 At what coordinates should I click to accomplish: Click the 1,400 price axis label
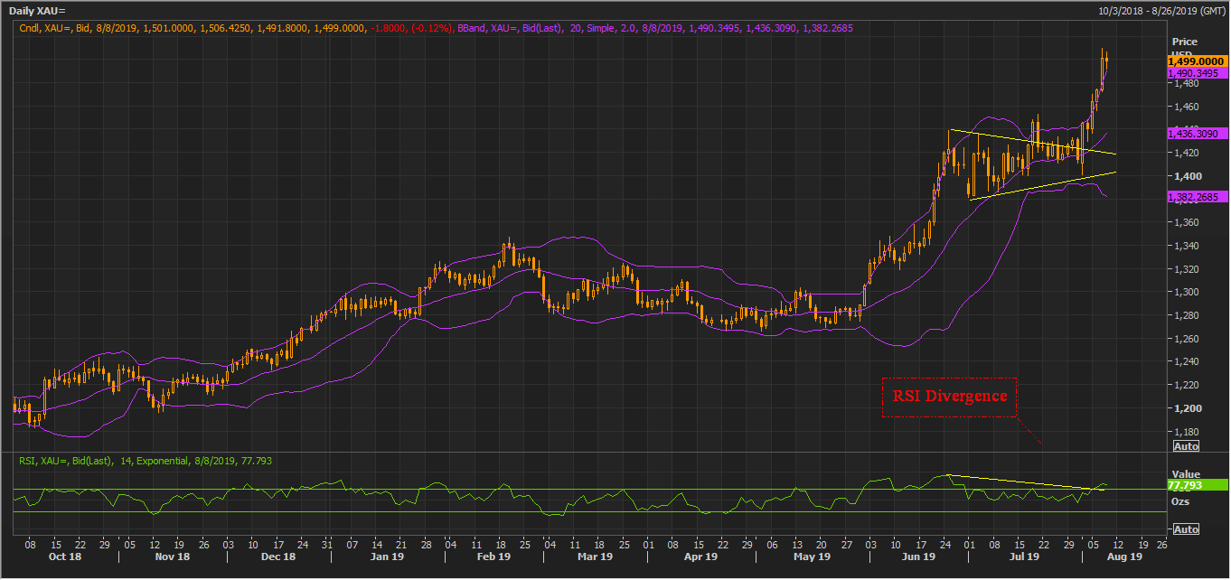1186,176
